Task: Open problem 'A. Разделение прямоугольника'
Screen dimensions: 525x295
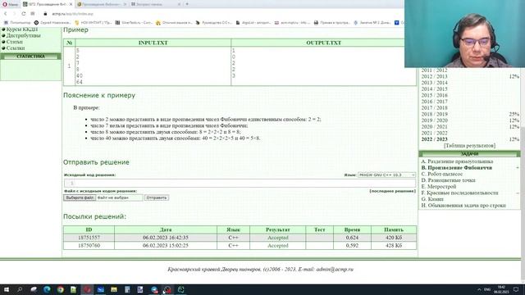Action: coord(457,161)
